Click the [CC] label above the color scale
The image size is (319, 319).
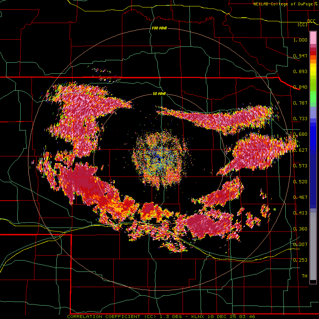point(303,24)
